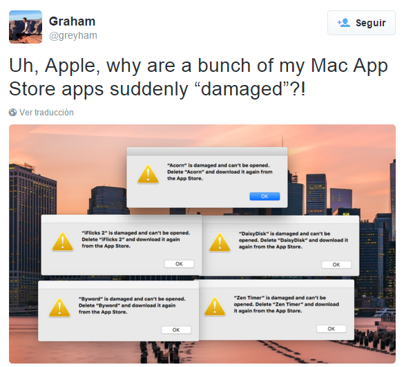Click the Acorn is damaged message text
This screenshot has width=404, height=367.
click(220, 172)
